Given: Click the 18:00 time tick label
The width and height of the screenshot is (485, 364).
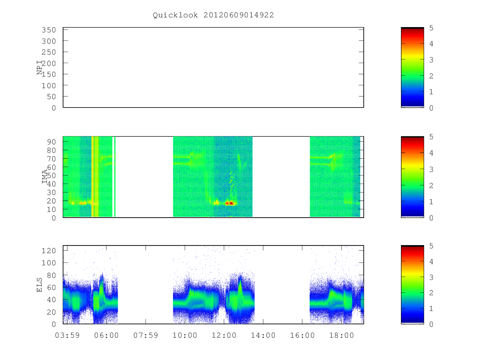Looking at the screenshot, I should click(342, 336).
